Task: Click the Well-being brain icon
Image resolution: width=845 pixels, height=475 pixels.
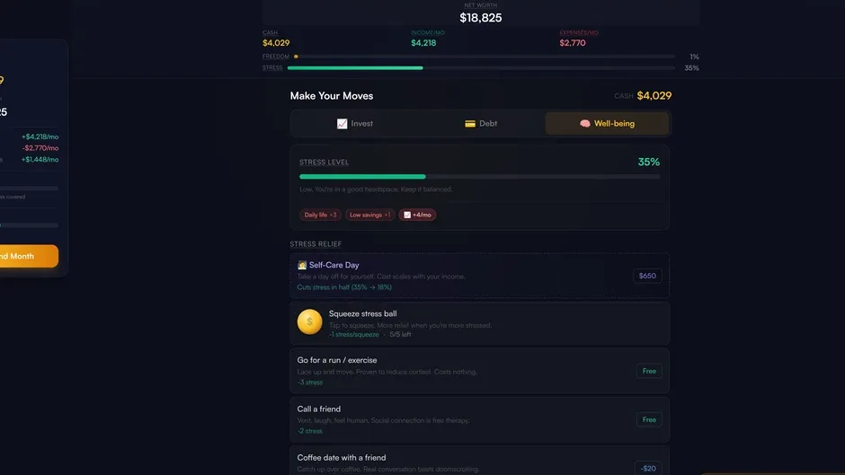Action: 584,124
